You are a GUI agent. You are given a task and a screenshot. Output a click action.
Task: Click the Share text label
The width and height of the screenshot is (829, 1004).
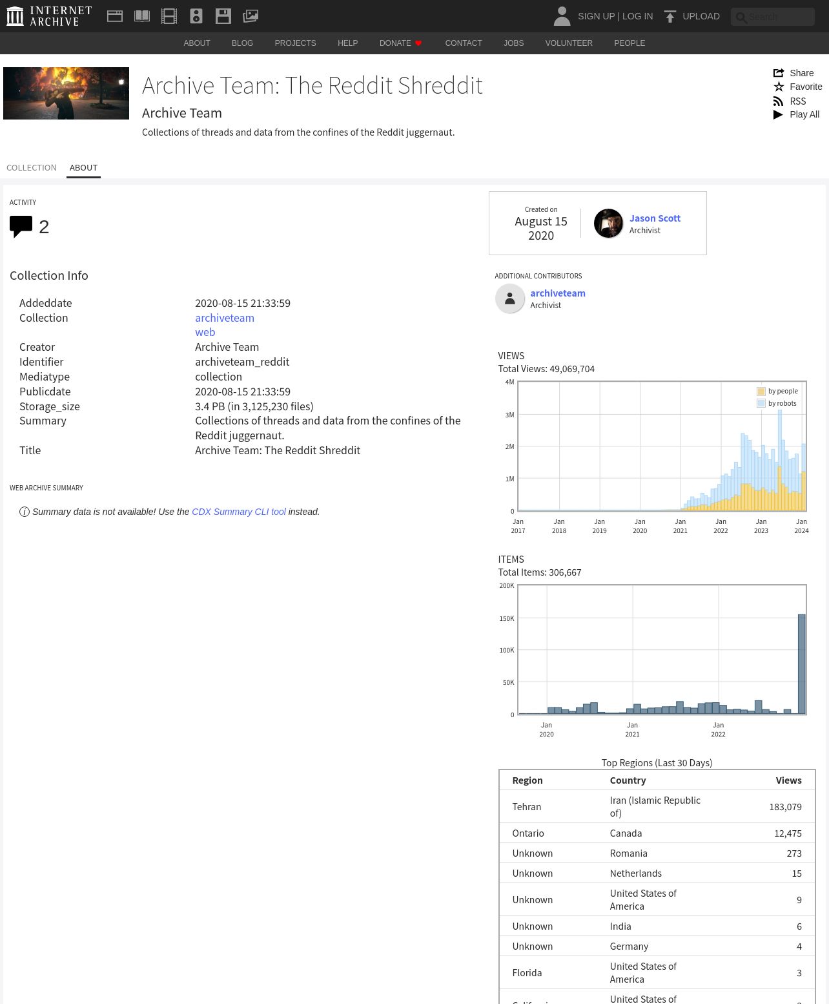tap(802, 73)
